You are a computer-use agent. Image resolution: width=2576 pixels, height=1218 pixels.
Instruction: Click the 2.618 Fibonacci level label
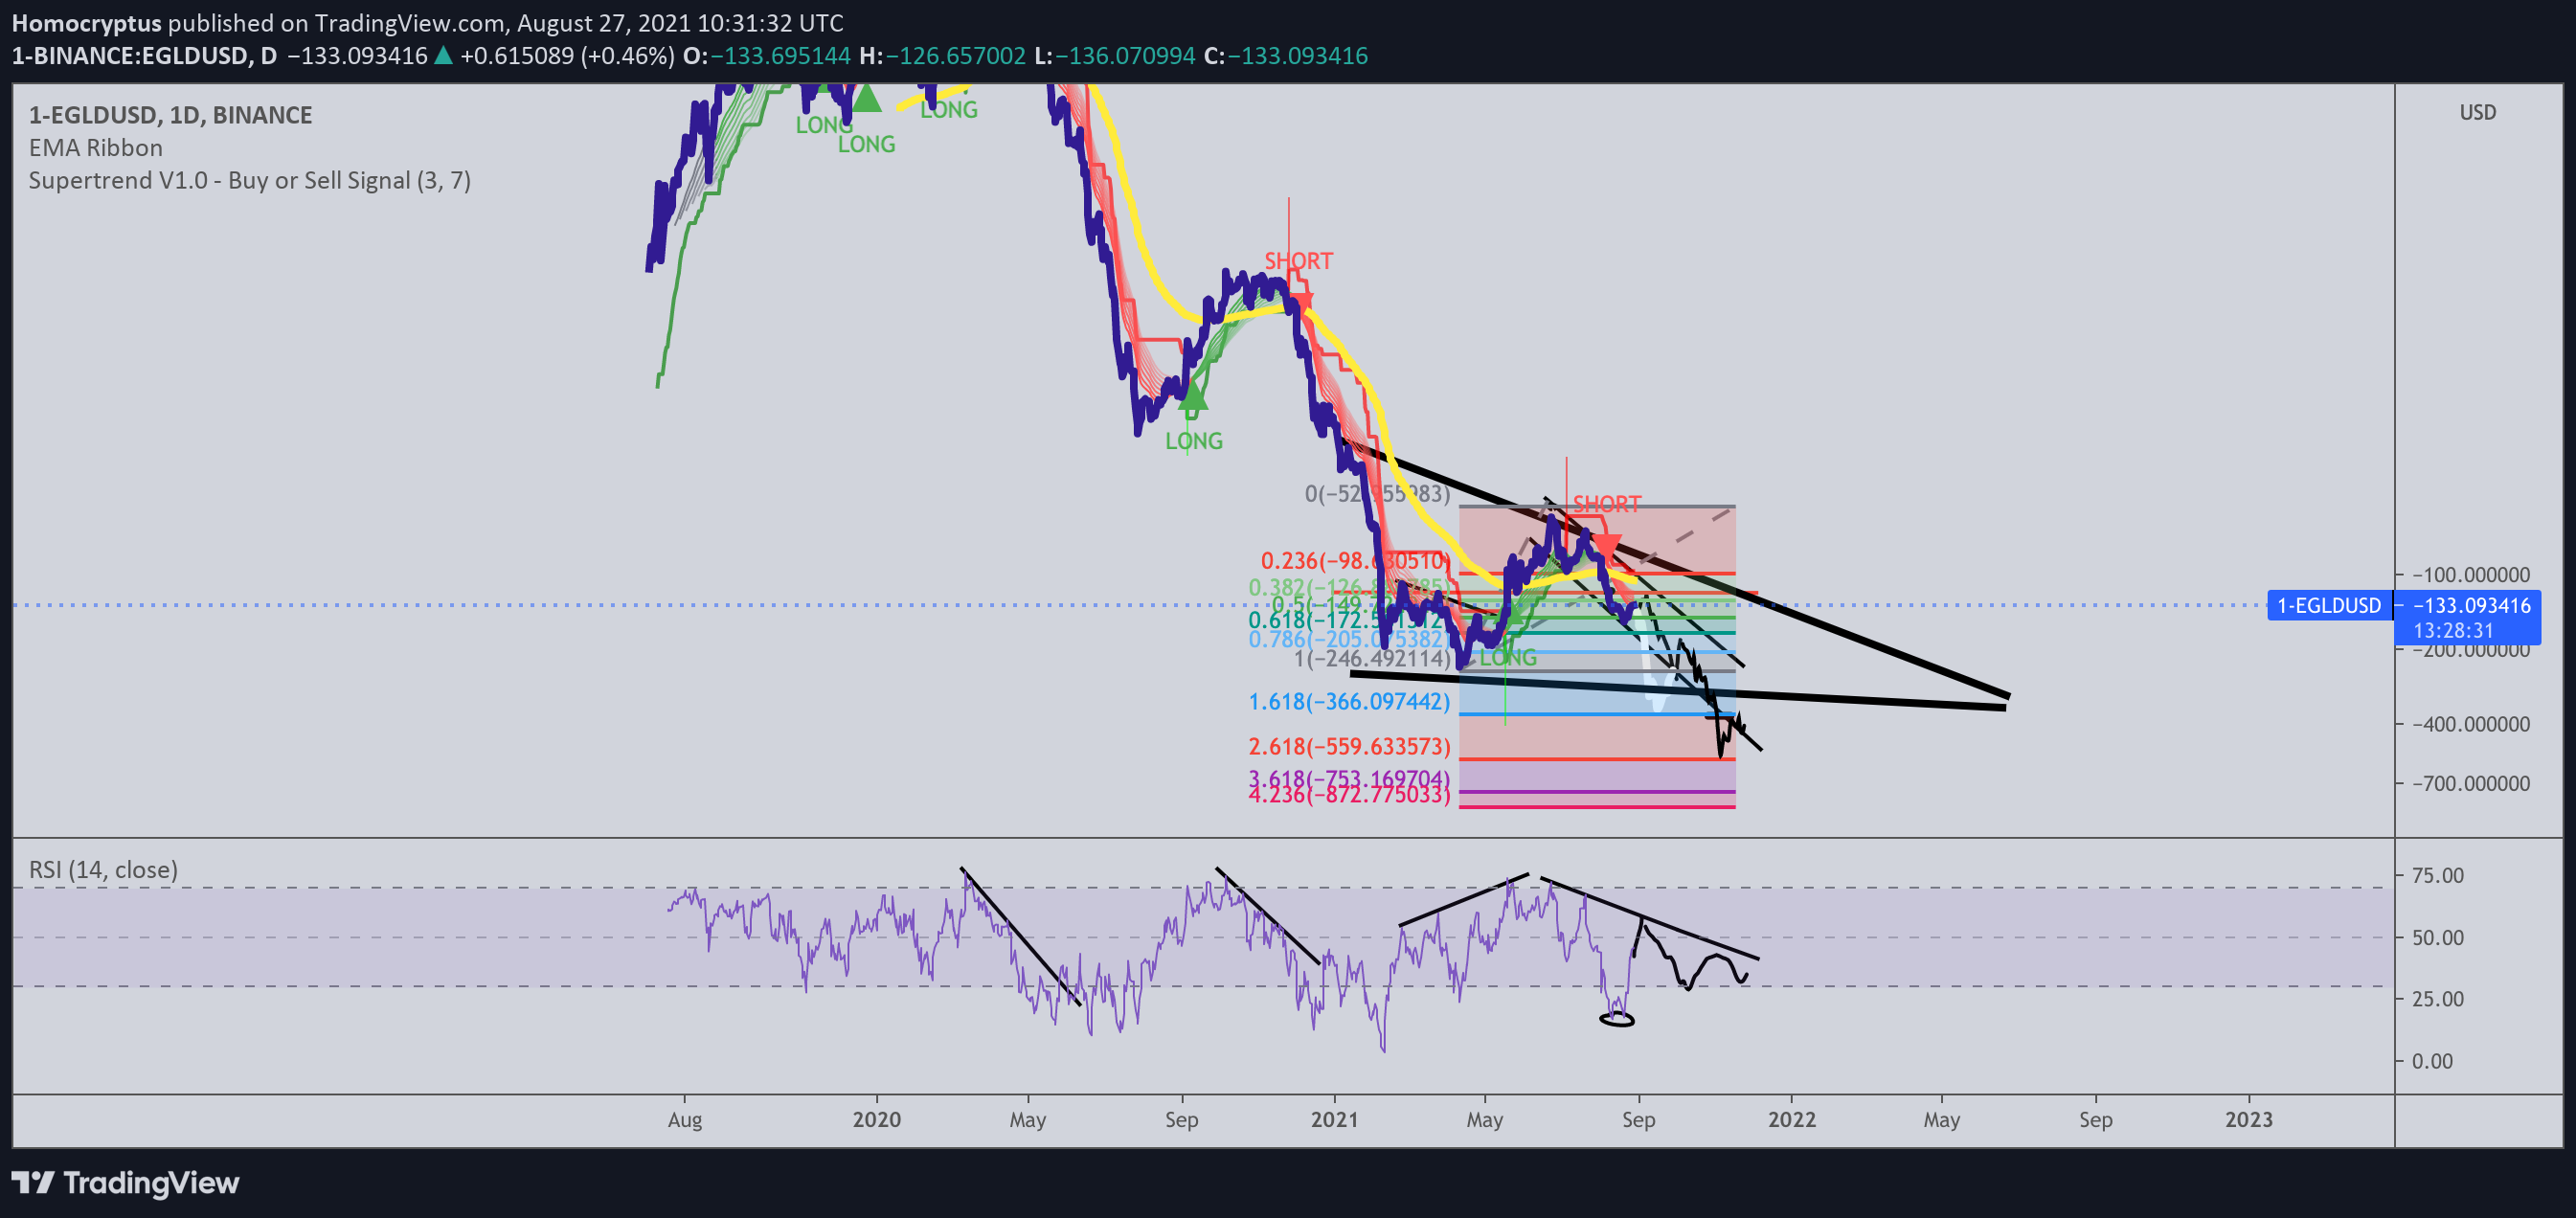[1349, 746]
